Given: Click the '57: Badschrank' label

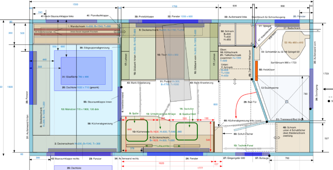Looking at the screenshot, I should pos(292,28).
